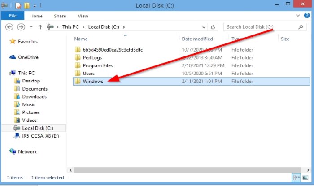Switch to the View ribbon tab
The height and width of the screenshot is (186, 314).
pos(83,16)
